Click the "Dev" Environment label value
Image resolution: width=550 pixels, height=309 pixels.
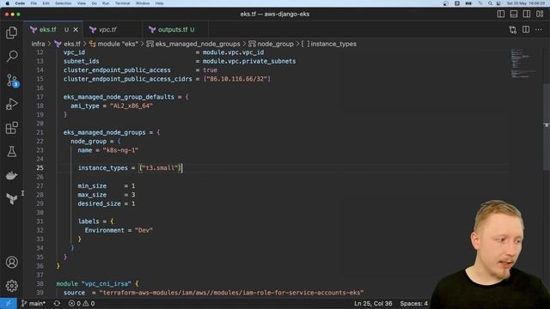tap(144, 230)
